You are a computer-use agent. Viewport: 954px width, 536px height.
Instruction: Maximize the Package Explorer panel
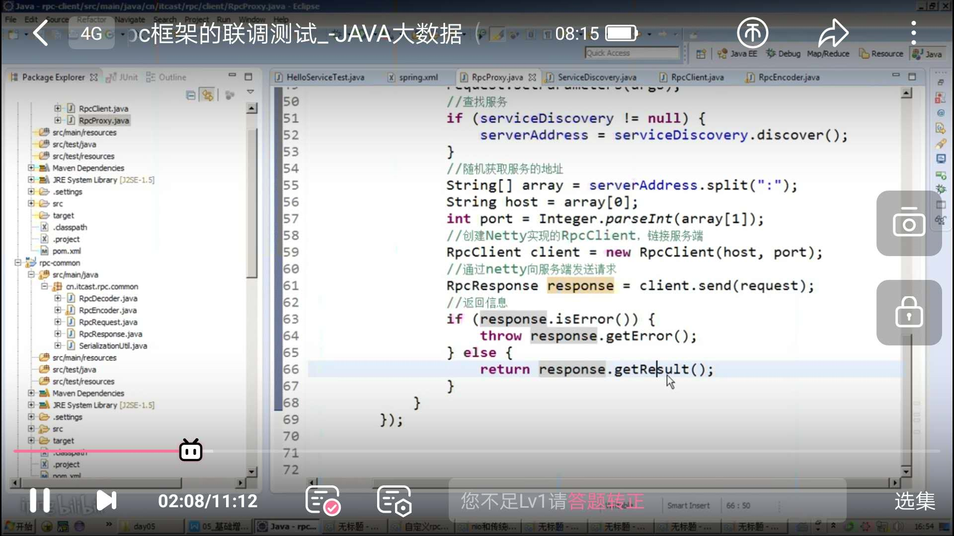click(x=248, y=77)
